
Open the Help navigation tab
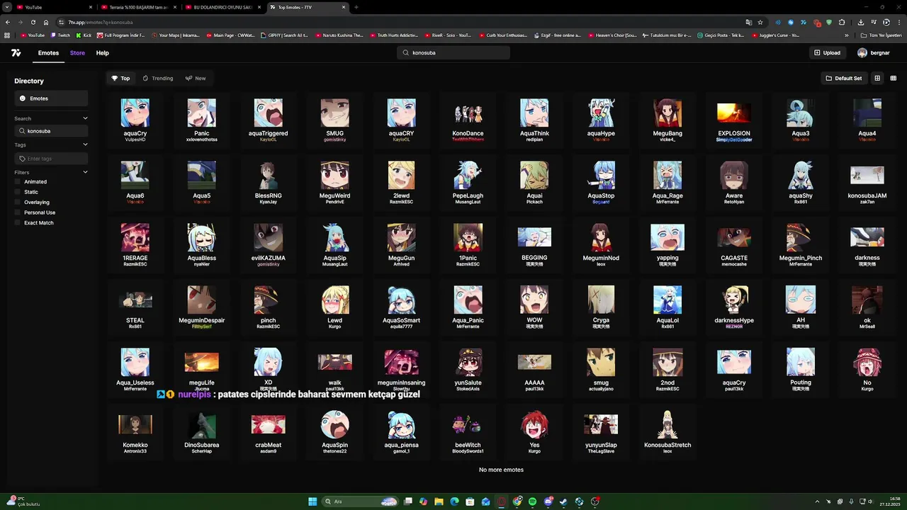[102, 53]
